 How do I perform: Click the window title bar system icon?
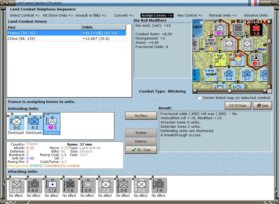(6, 3)
